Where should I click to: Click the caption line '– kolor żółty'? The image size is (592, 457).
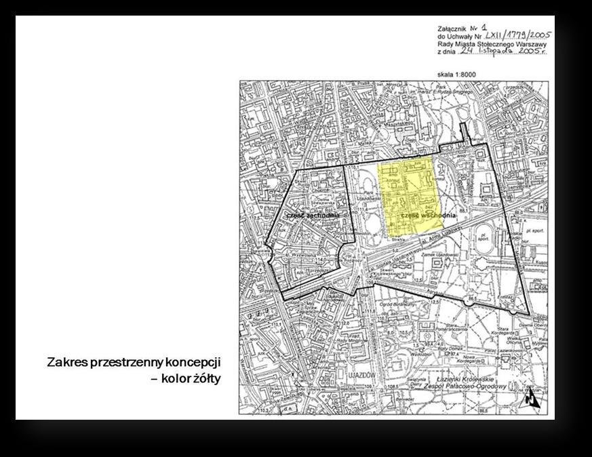coord(185,378)
